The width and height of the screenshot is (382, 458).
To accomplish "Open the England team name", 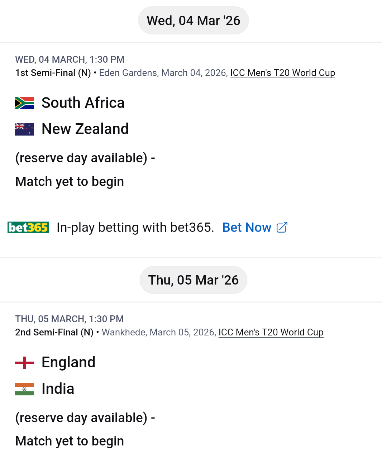I will (68, 363).
